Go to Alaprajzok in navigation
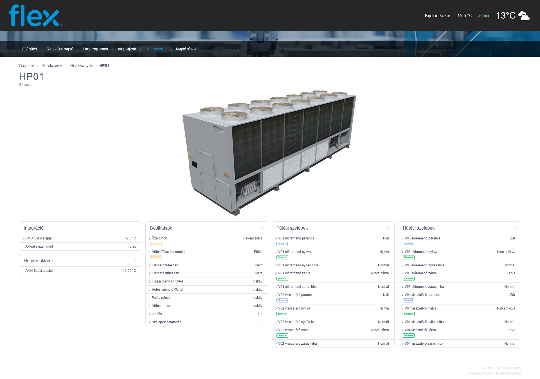540x379 pixels. pos(127,49)
